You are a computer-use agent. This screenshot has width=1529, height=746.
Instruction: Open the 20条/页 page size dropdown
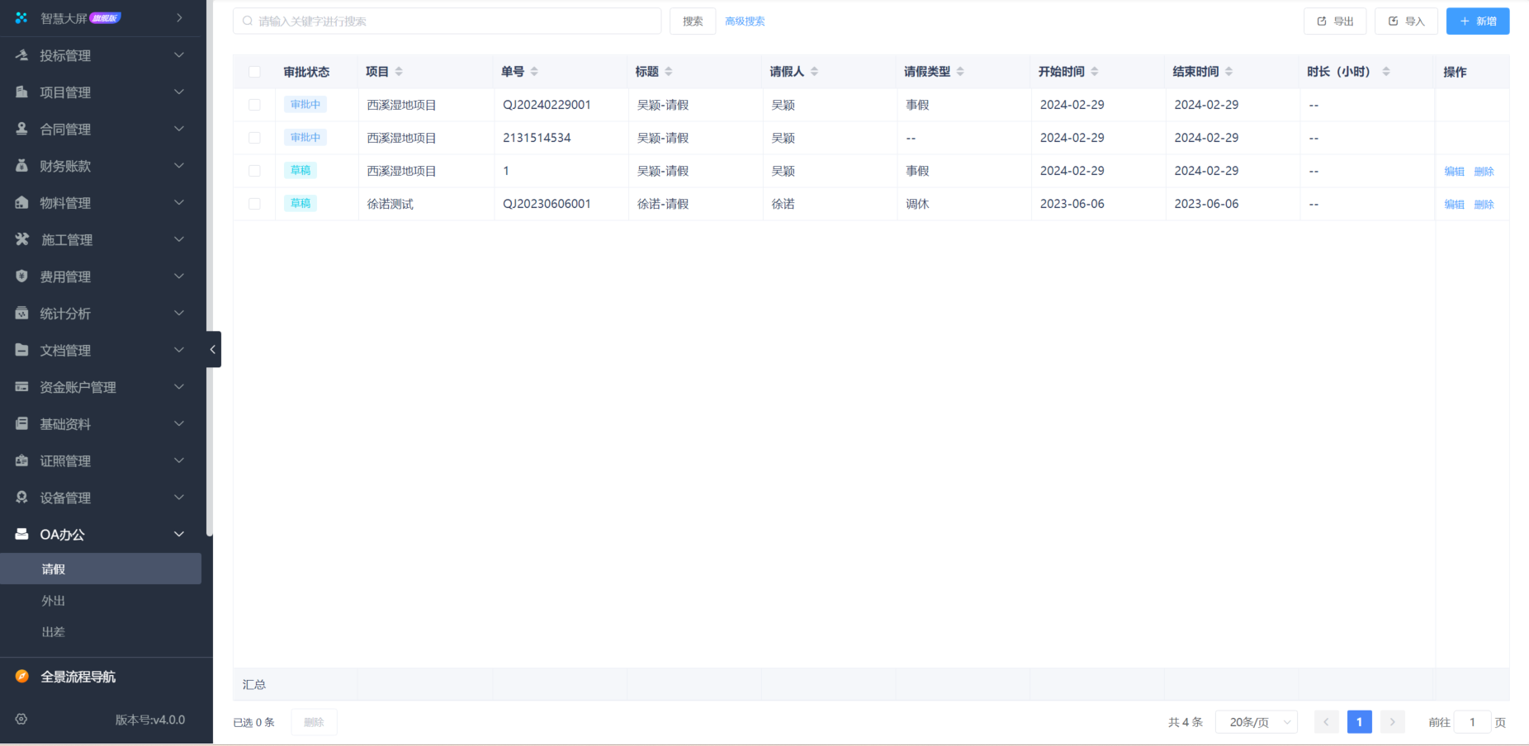(1256, 722)
